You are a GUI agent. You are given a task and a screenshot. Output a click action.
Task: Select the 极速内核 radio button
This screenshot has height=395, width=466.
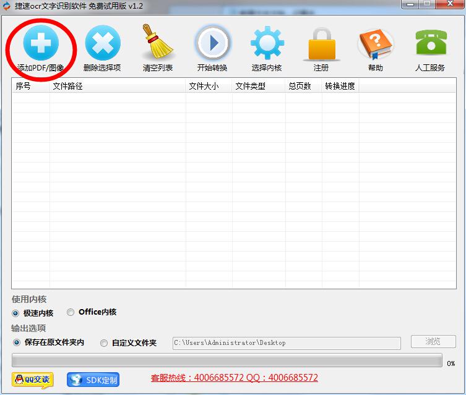[x=15, y=313]
